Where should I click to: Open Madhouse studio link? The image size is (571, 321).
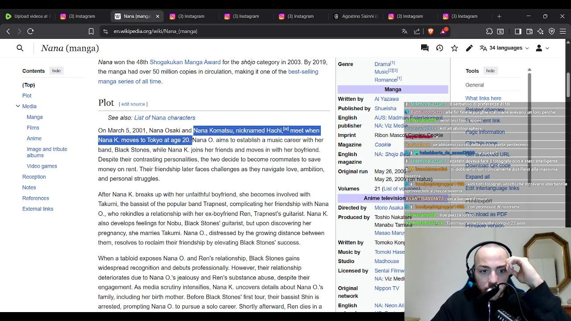(387, 261)
